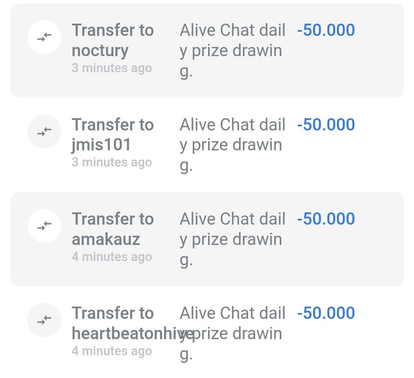Click memo text in jmis101 transfer row
The width and height of the screenshot is (414, 378).
(232, 145)
